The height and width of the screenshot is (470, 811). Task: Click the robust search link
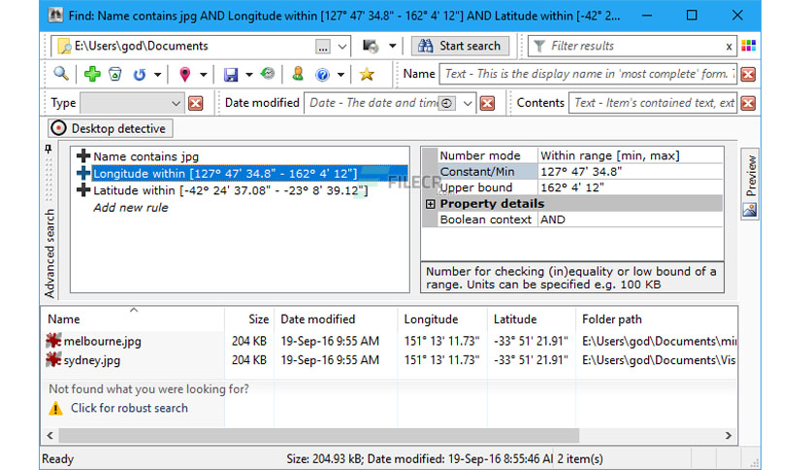coord(129,408)
